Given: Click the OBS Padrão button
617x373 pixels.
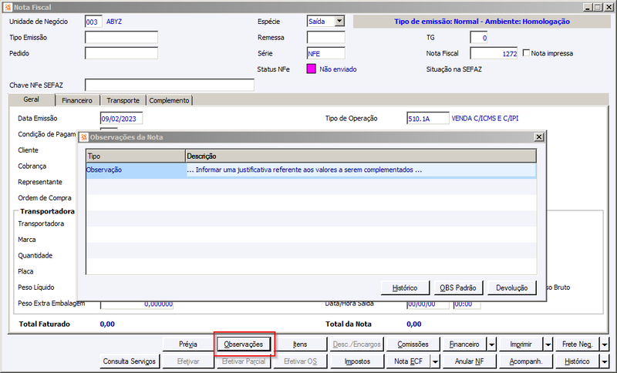Looking at the screenshot, I should 458,287.
